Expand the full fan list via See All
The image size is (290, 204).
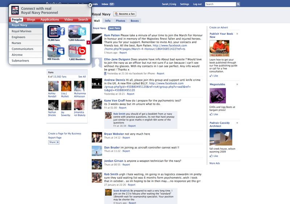(82, 77)
